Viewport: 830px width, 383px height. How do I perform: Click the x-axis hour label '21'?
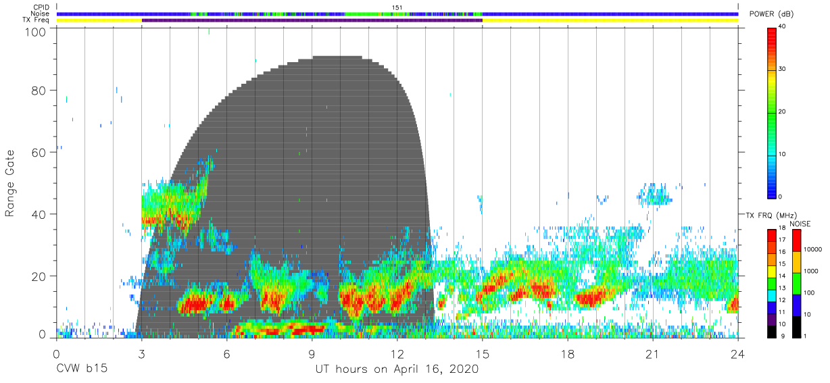(x=652, y=354)
